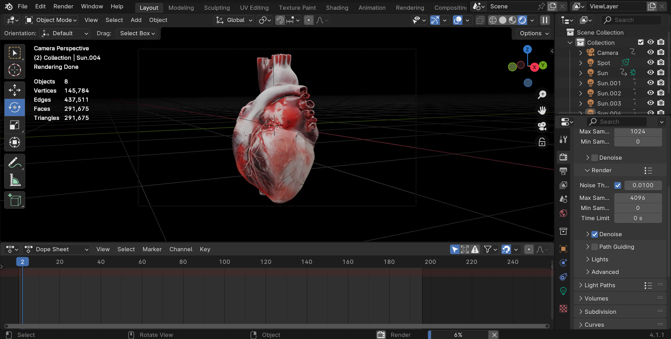The width and height of the screenshot is (671, 339).
Task: Open the Texture properties tab
Action: (x=563, y=309)
